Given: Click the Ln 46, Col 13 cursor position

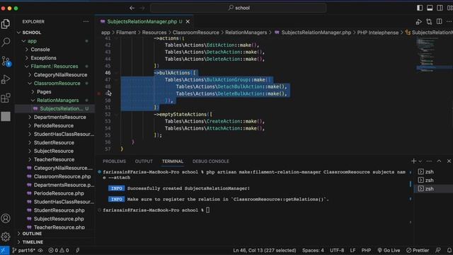Looking at the screenshot, I should (x=264, y=250).
